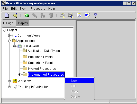This screenshot has width=137, height=104.
Task: Select the Common Views tree item
Action: [29, 35]
